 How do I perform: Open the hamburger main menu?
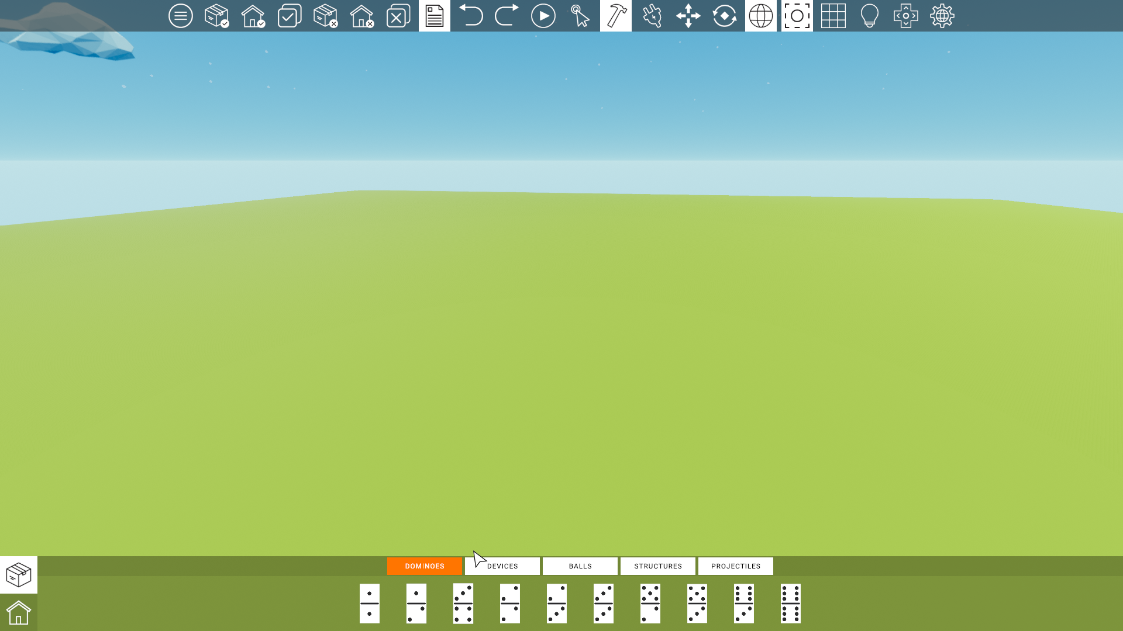coord(180,16)
